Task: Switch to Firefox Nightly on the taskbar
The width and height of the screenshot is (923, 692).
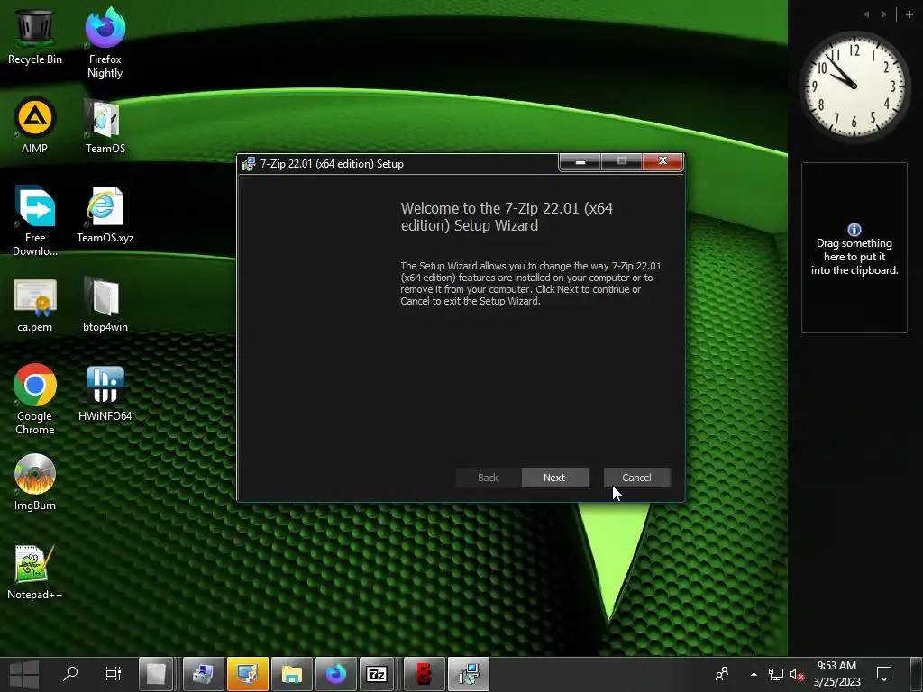Action: (x=336, y=674)
